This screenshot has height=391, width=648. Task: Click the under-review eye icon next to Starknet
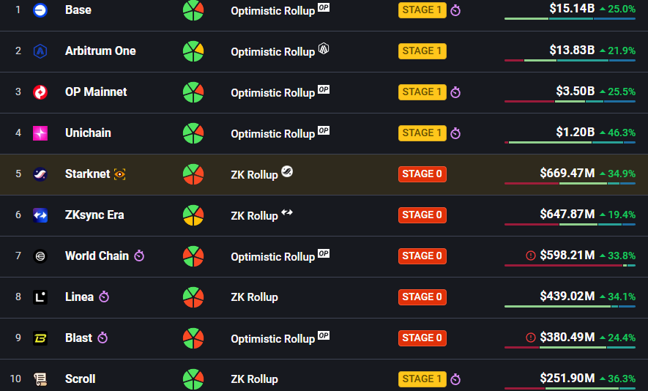point(120,174)
